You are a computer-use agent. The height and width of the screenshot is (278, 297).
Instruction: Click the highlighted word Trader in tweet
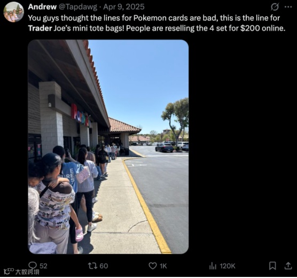tap(40, 28)
